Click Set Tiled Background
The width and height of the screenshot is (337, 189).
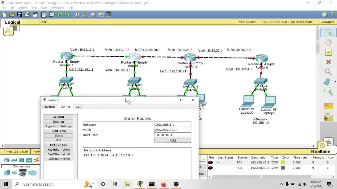tap(297, 22)
